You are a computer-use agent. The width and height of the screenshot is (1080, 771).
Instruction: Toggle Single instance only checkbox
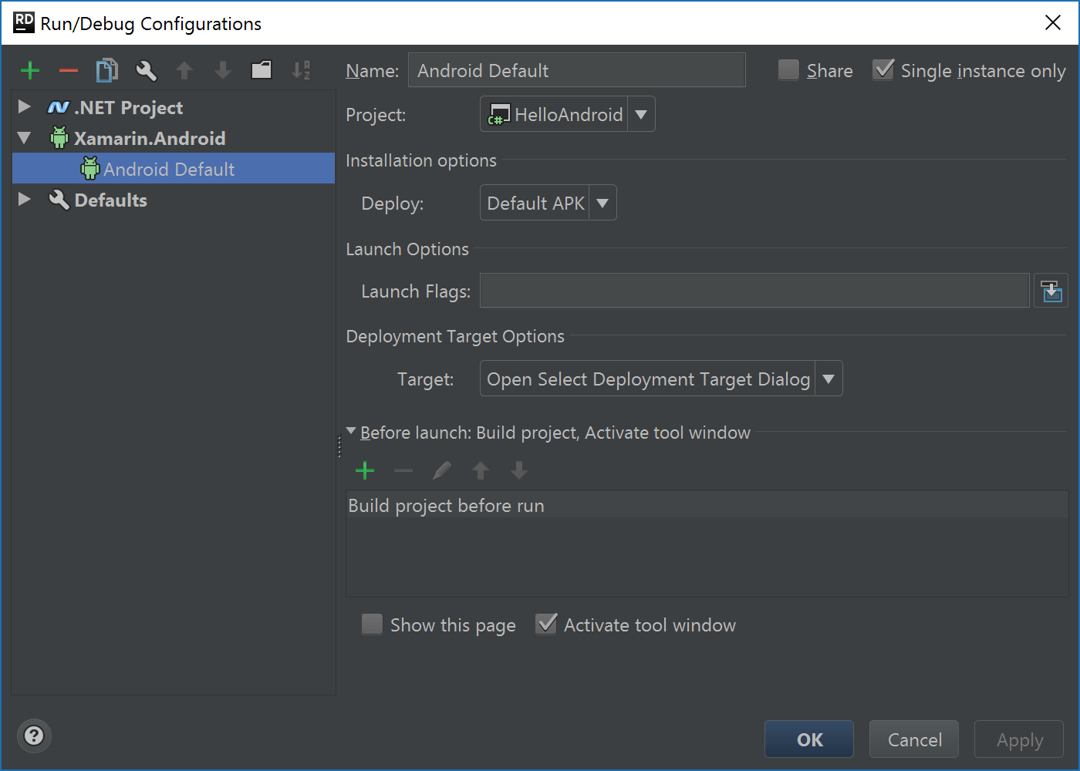click(x=883, y=70)
